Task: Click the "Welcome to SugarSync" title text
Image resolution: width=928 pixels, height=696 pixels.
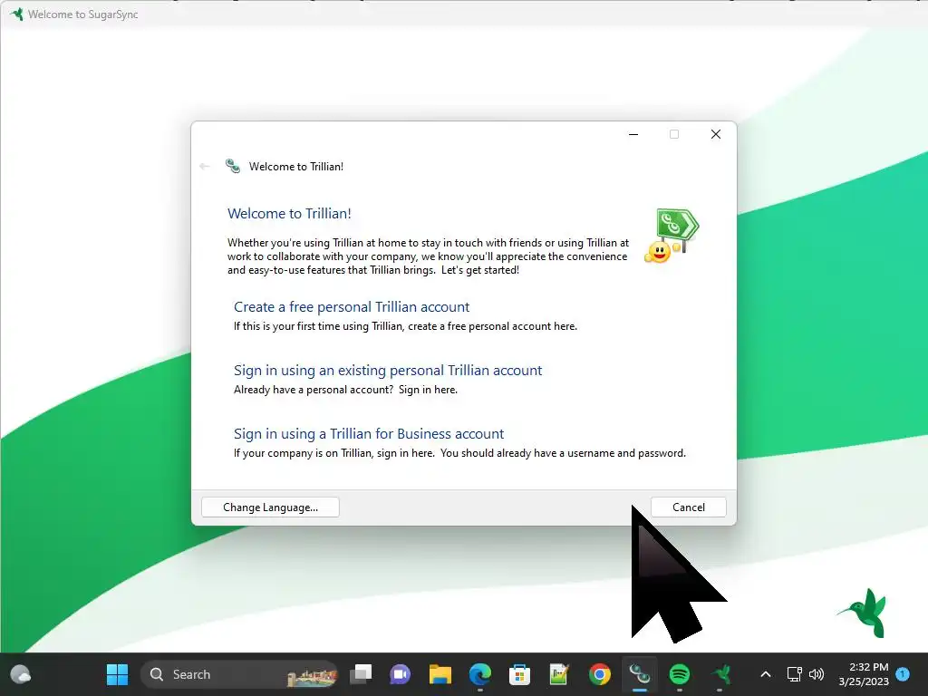Action: (82, 14)
